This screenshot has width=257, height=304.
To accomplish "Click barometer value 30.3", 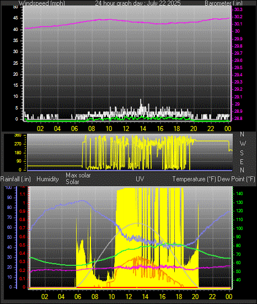I will tap(238, 10).
